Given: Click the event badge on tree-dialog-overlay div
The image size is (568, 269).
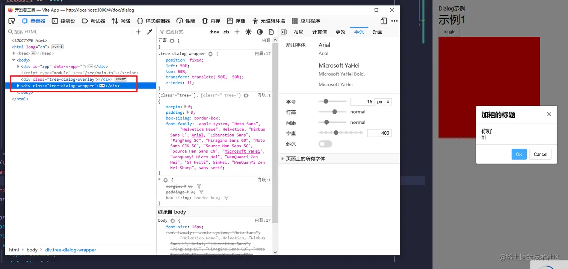Looking at the screenshot, I should 121,79.
